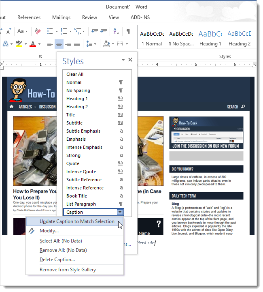Apply No Spacing style in gallery
This screenshot has height=292, width=263.
click(x=181, y=39)
